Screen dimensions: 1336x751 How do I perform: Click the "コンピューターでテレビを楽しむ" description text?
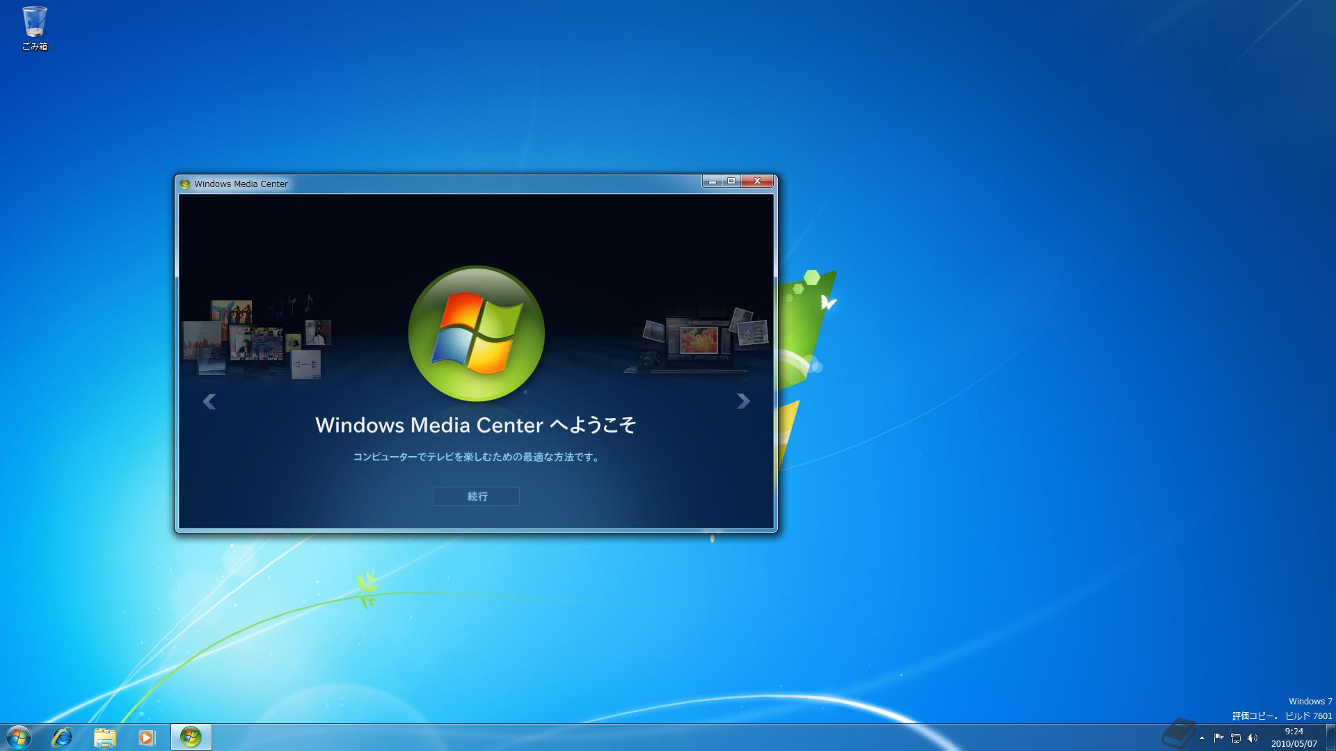click(x=476, y=457)
